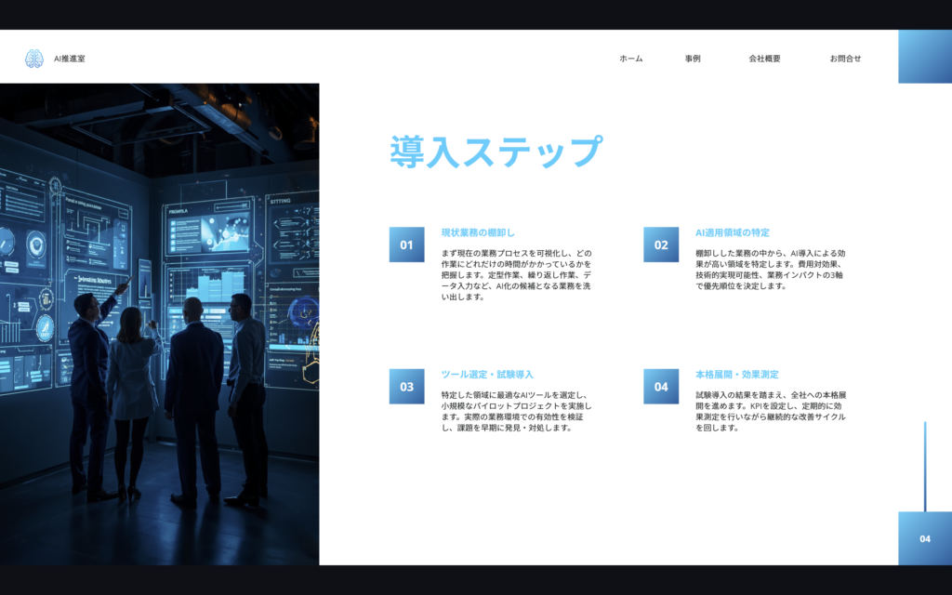Select the 導入ステップ heading
952x595 pixels.
(x=496, y=152)
